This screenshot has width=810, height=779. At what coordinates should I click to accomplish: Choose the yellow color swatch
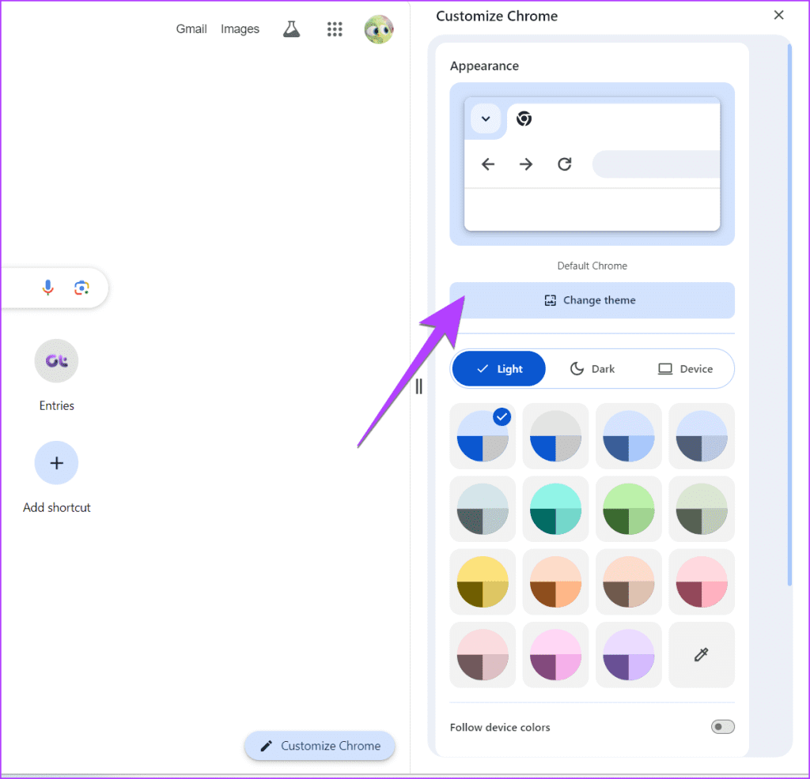point(483,582)
